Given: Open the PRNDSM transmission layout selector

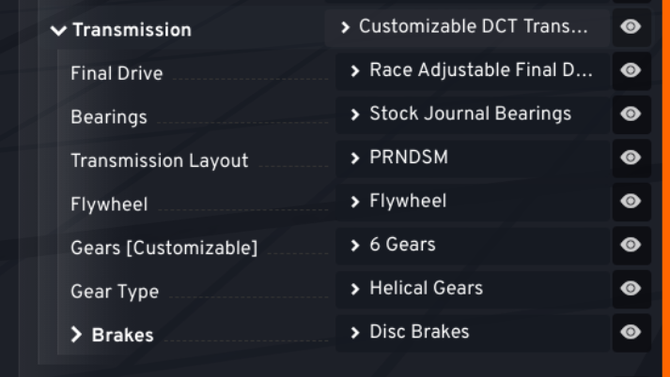Looking at the screenshot, I should 473,158.
